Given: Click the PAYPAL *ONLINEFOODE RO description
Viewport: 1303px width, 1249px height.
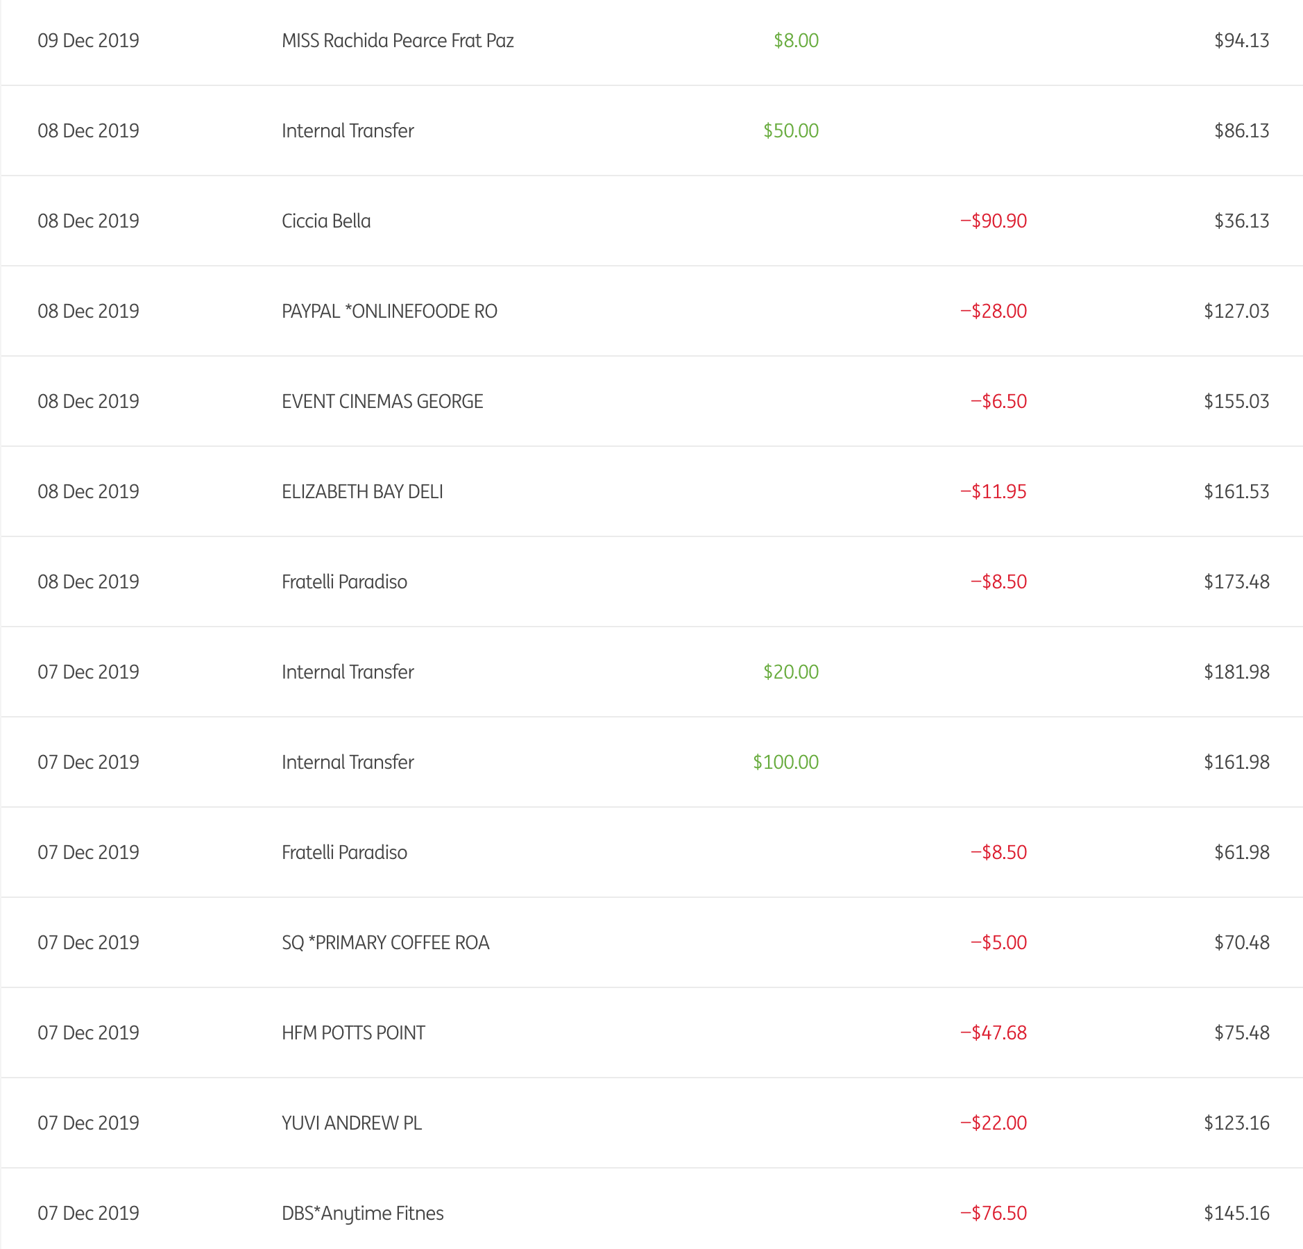Looking at the screenshot, I should click(x=389, y=312).
